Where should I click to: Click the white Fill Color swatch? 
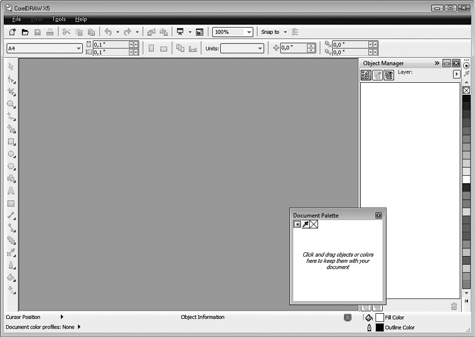click(380, 318)
